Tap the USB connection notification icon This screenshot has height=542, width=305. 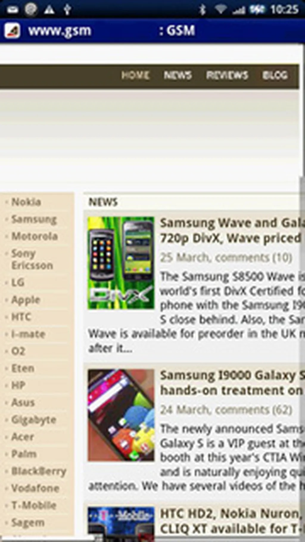pos(67,10)
